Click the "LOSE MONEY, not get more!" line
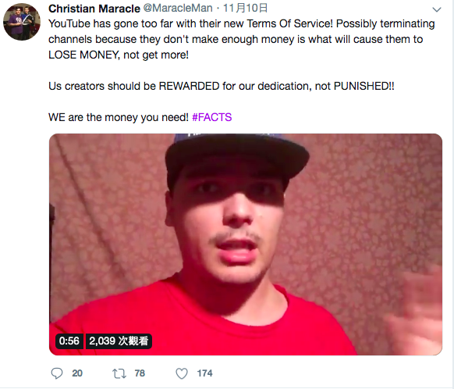This screenshot has height=389, width=454. coord(119,55)
